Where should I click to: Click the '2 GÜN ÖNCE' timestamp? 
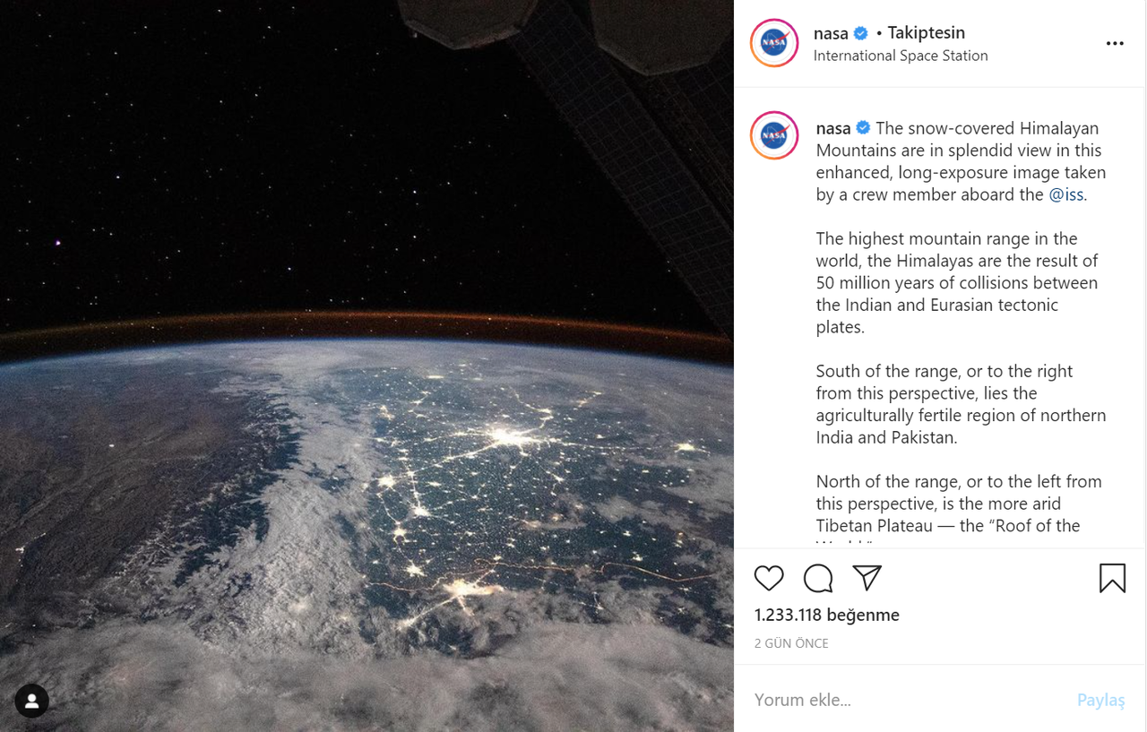pos(791,643)
